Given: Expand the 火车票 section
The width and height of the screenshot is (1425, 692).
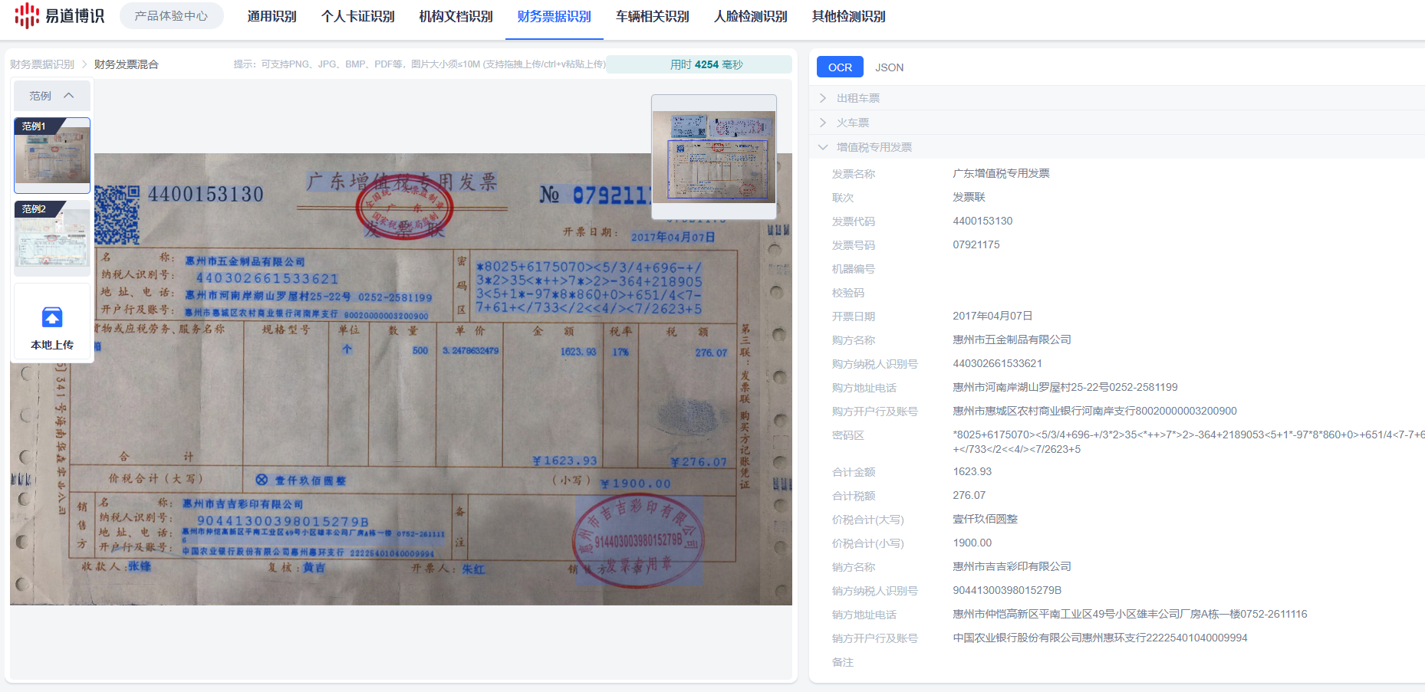Looking at the screenshot, I should click(852, 123).
